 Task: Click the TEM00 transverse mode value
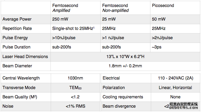pyautogui.click(x=76, y=88)
